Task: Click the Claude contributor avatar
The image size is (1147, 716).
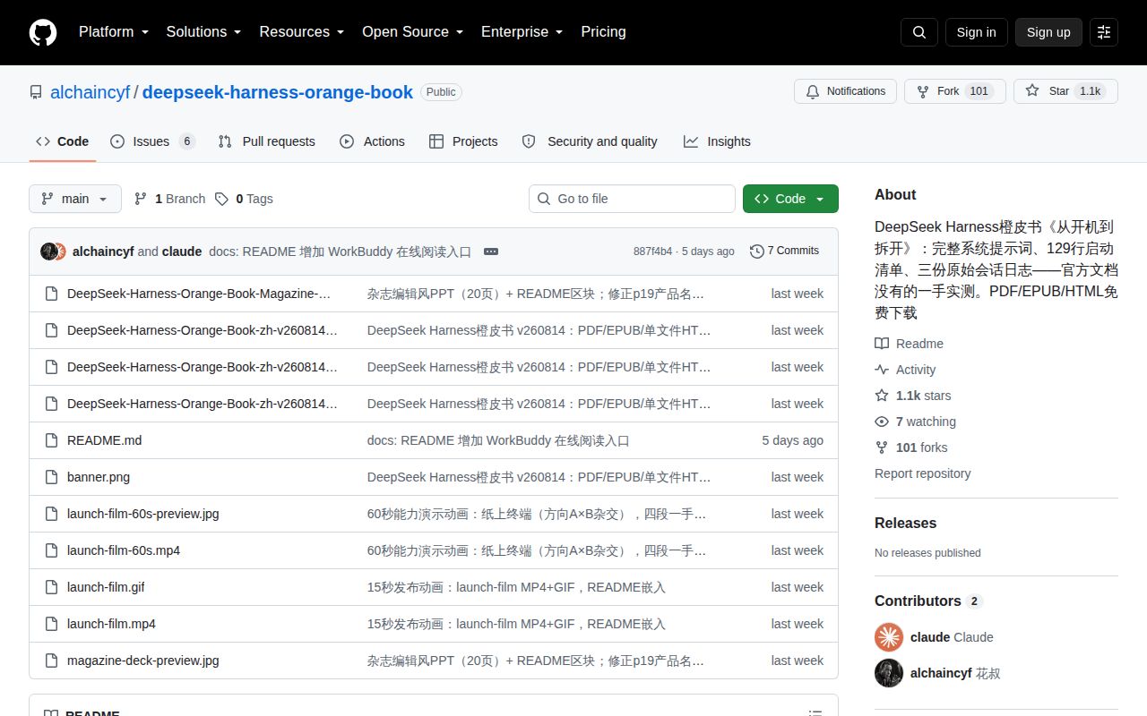Action: 889,637
